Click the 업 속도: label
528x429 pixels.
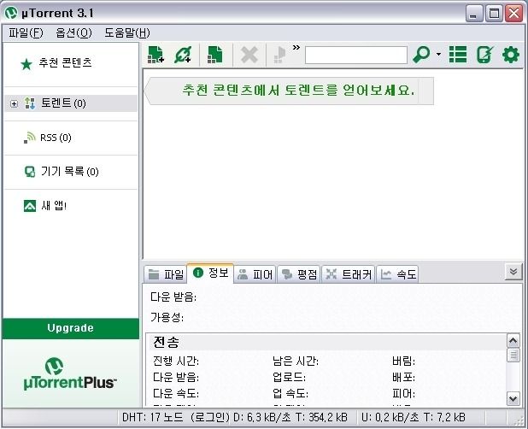(290, 393)
